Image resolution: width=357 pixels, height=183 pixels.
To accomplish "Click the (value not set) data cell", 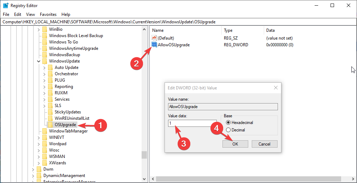I will point(279,38).
